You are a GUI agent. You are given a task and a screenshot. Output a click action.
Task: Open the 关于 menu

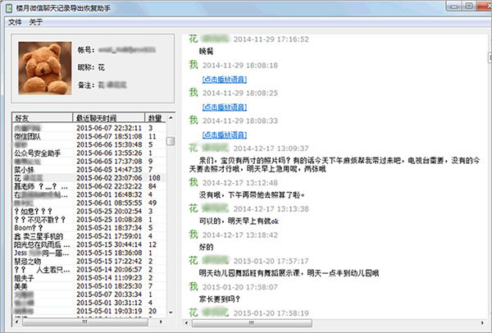(x=36, y=22)
